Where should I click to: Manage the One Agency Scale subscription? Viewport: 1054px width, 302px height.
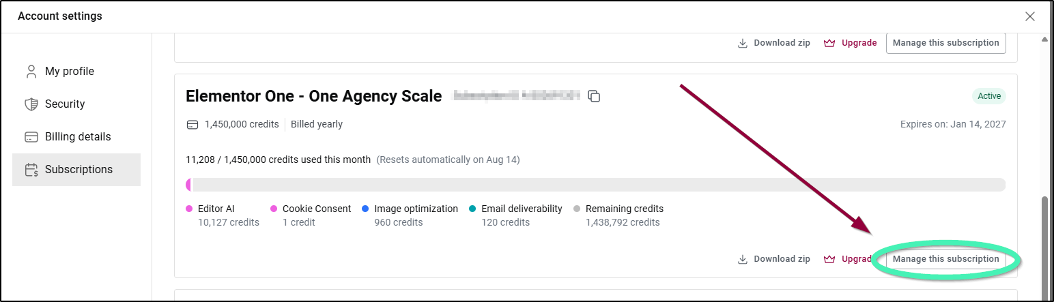pyautogui.click(x=945, y=259)
